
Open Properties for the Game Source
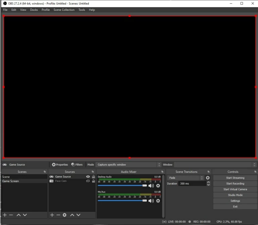tap(60, 165)
